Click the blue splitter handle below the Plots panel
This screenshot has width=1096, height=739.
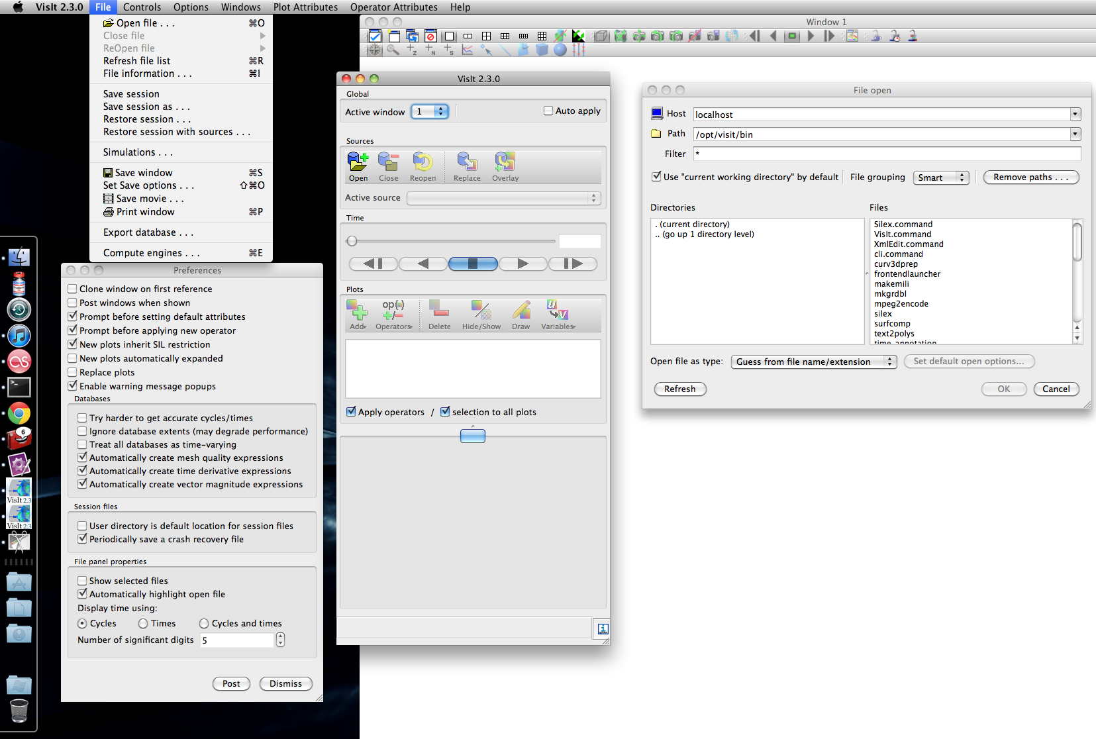473,436
